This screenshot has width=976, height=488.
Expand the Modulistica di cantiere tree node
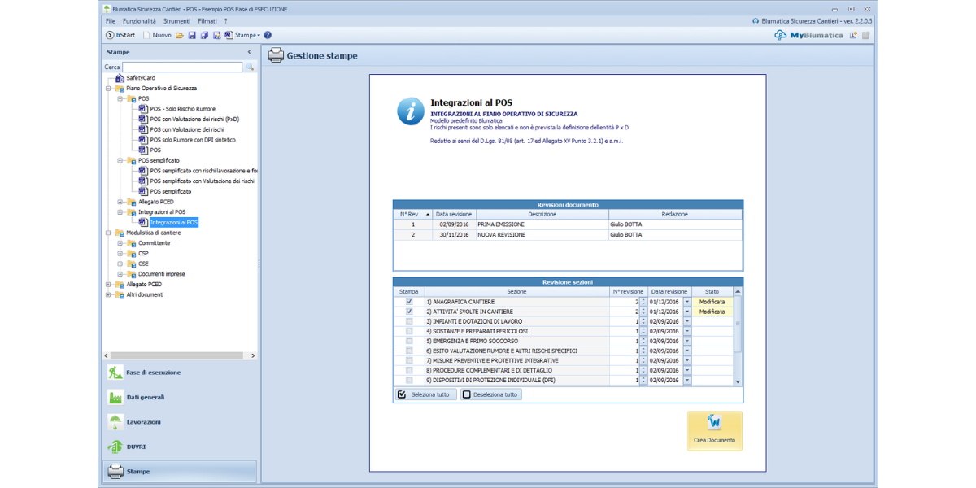tap(108, 233)
